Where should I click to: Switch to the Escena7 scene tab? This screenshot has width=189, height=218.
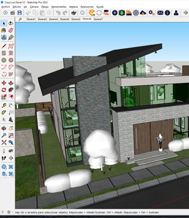[98, 19]
